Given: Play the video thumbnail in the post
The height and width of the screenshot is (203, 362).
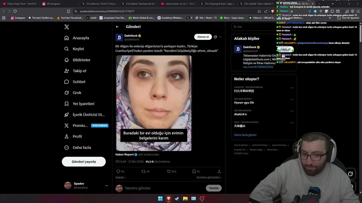Looking at the screenshot, I should pyautogui.click(x=154, y=103).
